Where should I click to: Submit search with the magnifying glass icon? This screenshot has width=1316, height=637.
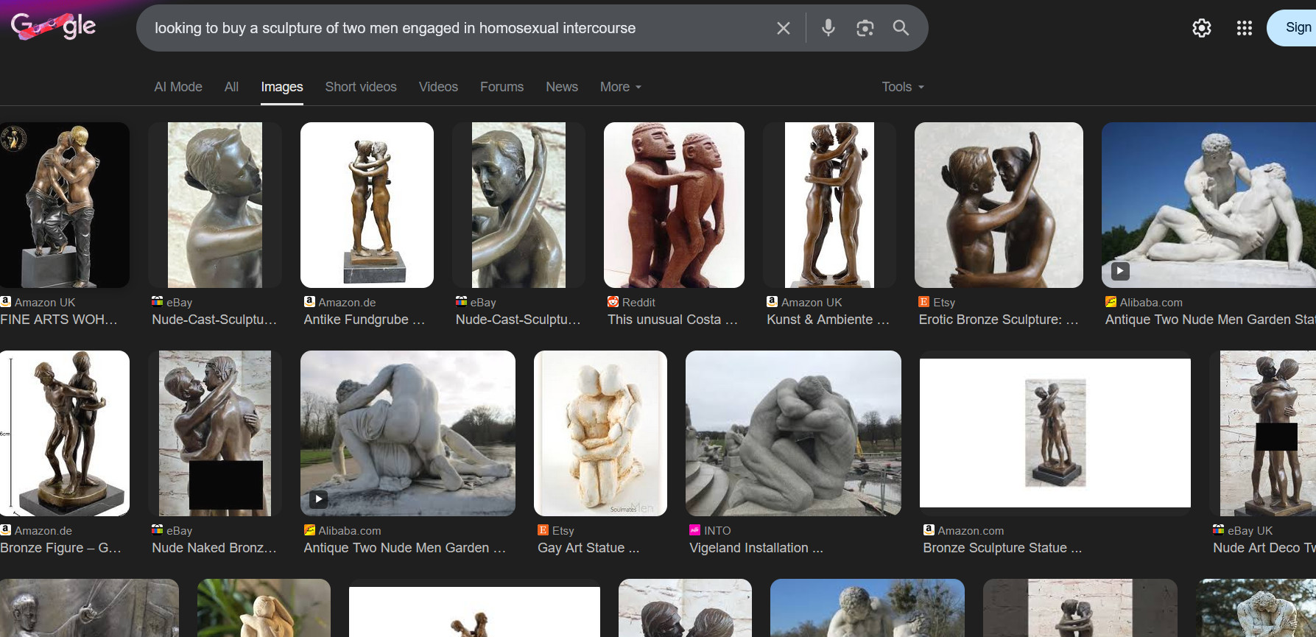pos(901,28)
